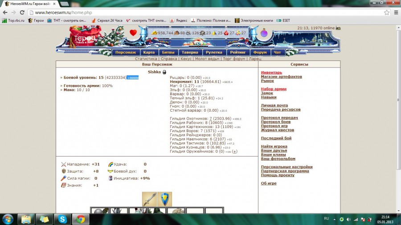
Task: Open the Chrome menu button
Action: click(x=395, y=12)
